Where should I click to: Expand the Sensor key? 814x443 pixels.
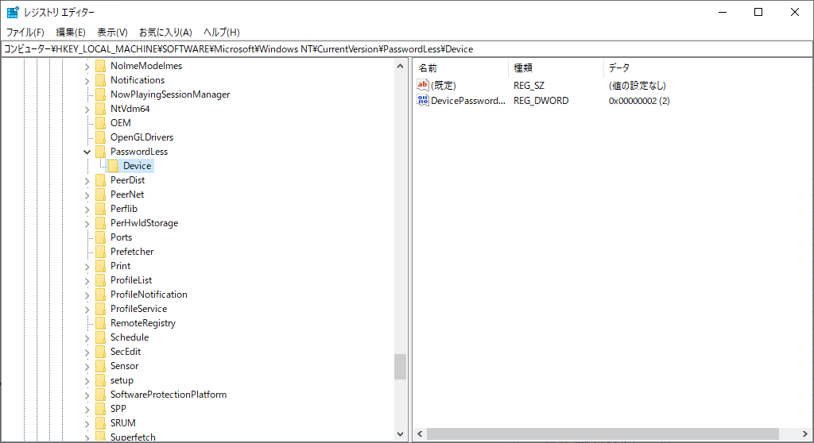[87, 366]
